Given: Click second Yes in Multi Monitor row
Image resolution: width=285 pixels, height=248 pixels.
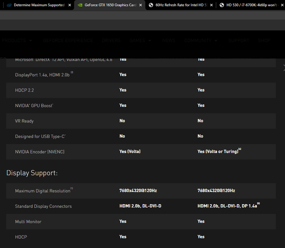Looking at the screenshot, I should (x=201, y=222).
